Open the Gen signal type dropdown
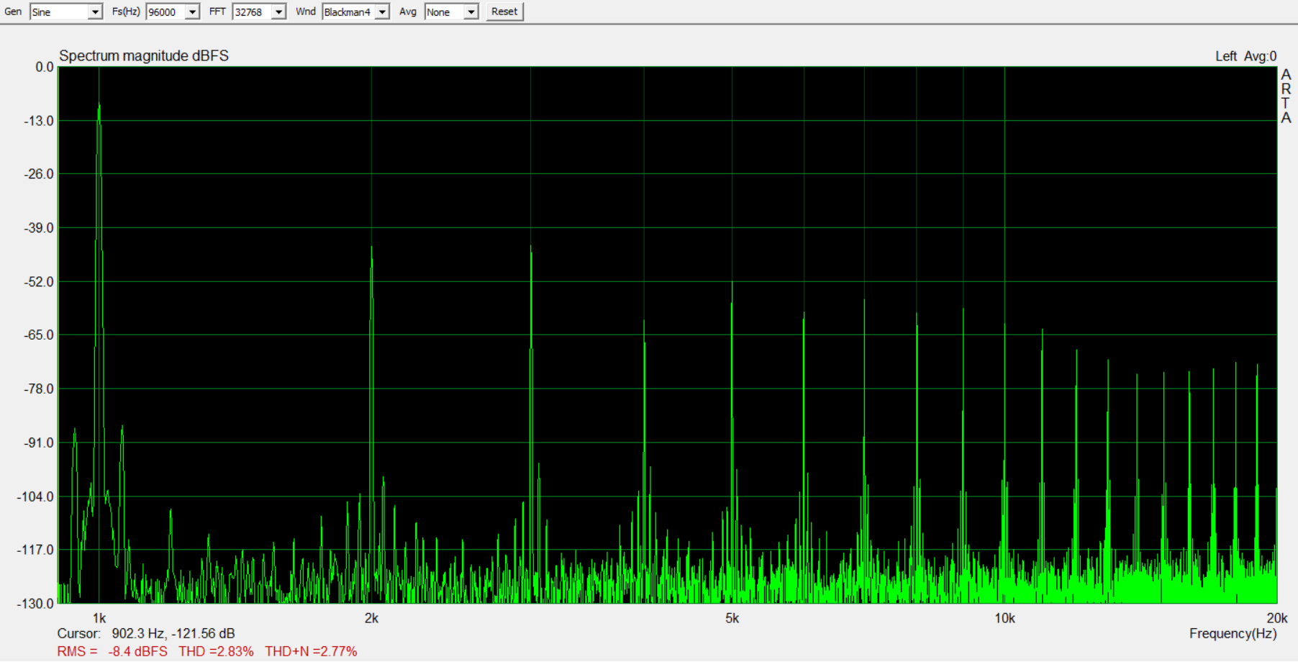The image size is (1298, 662). click(x=95, y=12)
